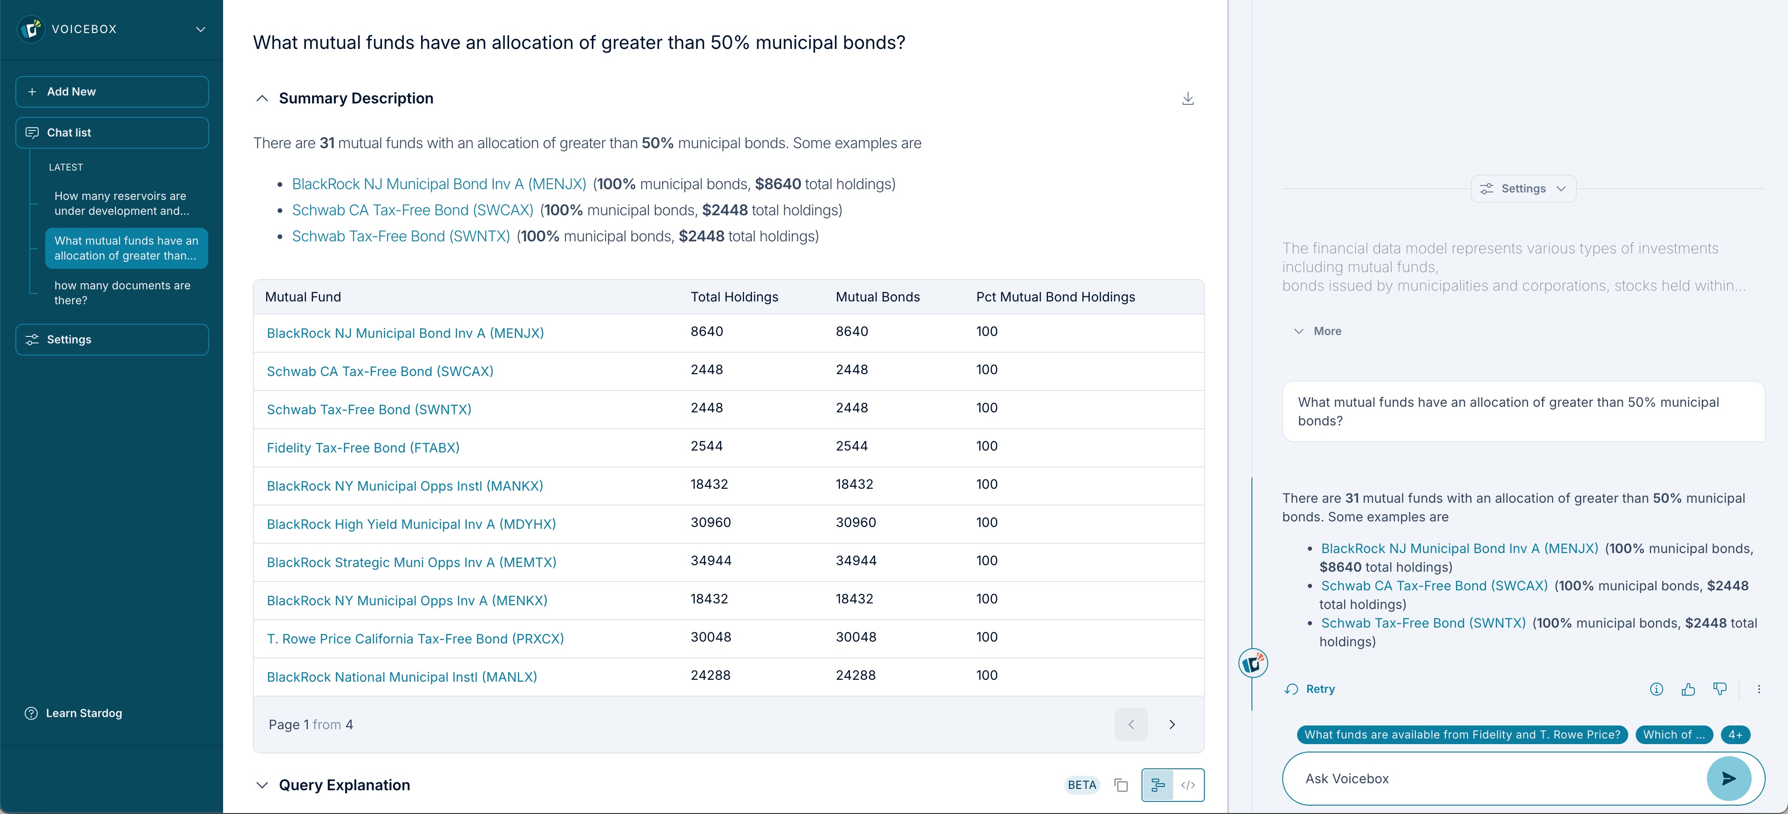Open the Voicebox header dropdown chevron
The height and width of the screenshot is (814, 1788).
click(201, 29)
